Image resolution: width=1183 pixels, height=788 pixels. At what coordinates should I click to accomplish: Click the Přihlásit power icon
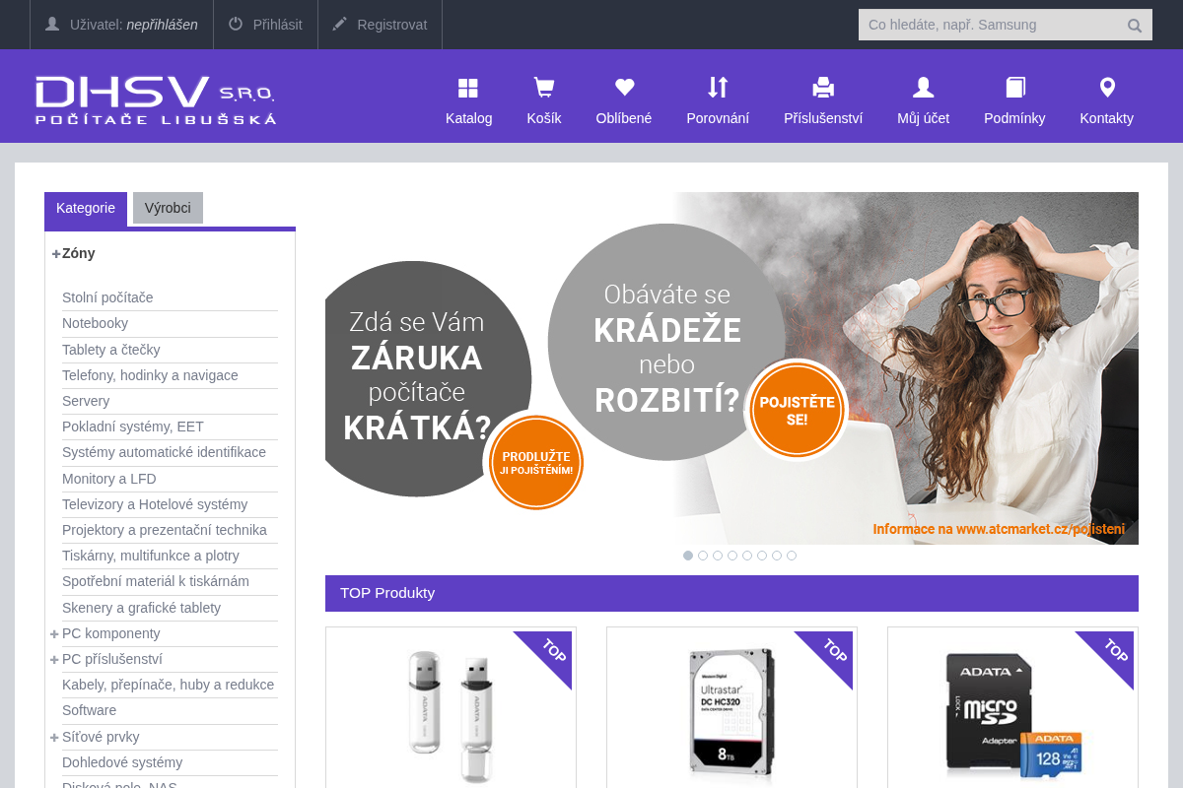click(236, 24)
